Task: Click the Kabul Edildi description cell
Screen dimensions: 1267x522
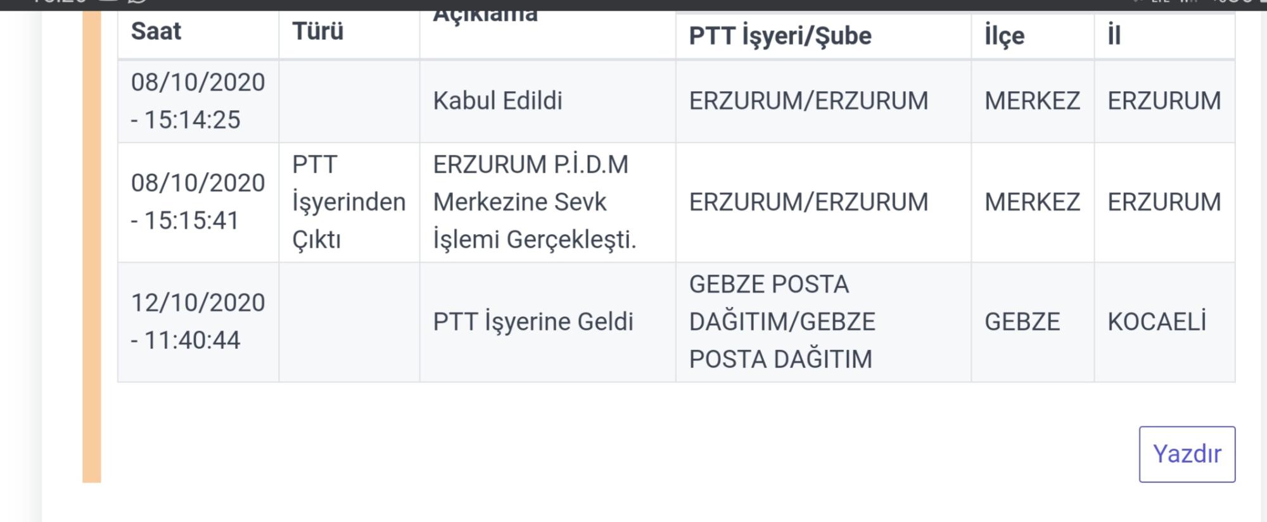Action: coord(547,101)
